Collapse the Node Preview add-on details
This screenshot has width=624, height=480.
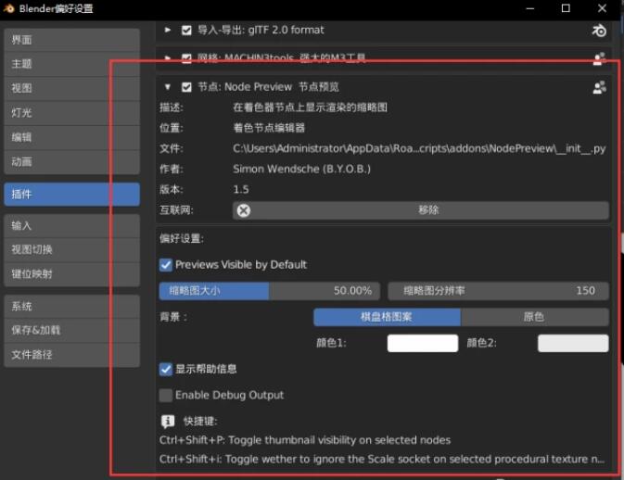tap(168, 87)
